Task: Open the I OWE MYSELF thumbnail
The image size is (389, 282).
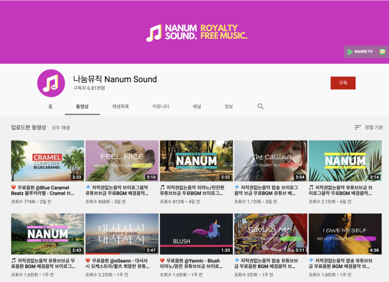Action: pos(345,234)
